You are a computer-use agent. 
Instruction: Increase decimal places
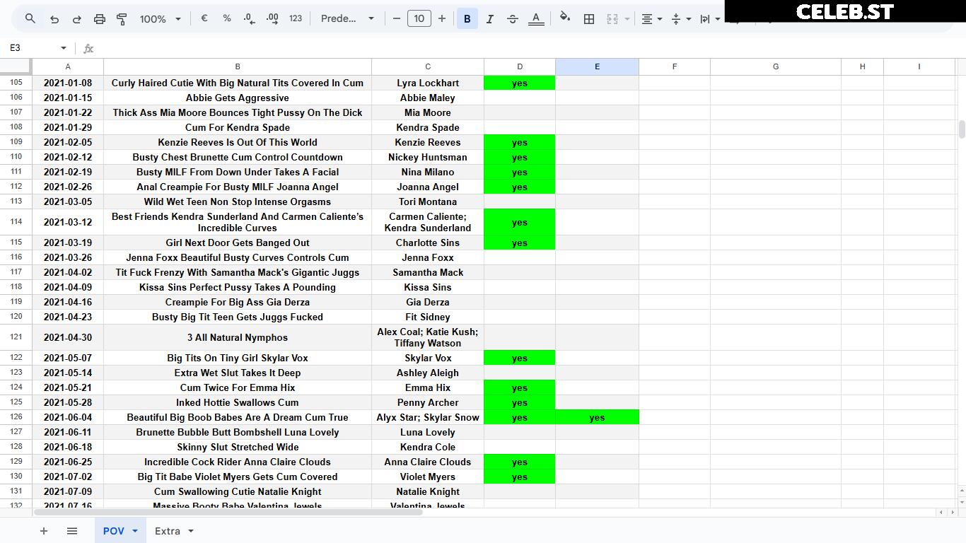[x=272, y=19]
